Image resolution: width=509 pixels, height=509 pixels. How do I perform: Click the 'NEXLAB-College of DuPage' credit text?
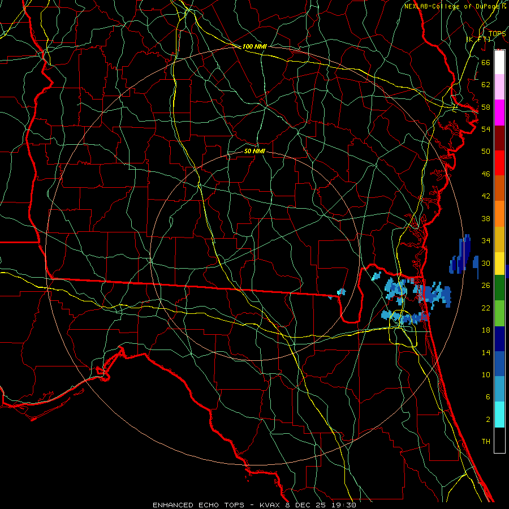(452, 6)
